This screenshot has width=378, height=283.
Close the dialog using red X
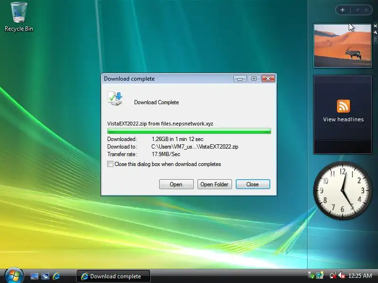pyautogui.click(x=268, y=79)
